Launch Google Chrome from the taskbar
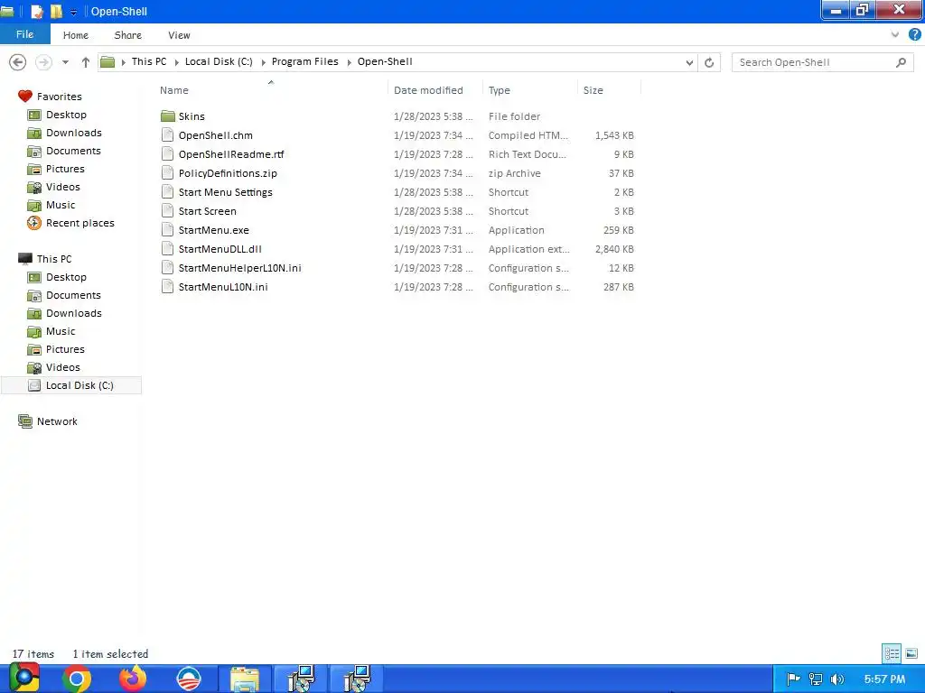 (77, 679)
